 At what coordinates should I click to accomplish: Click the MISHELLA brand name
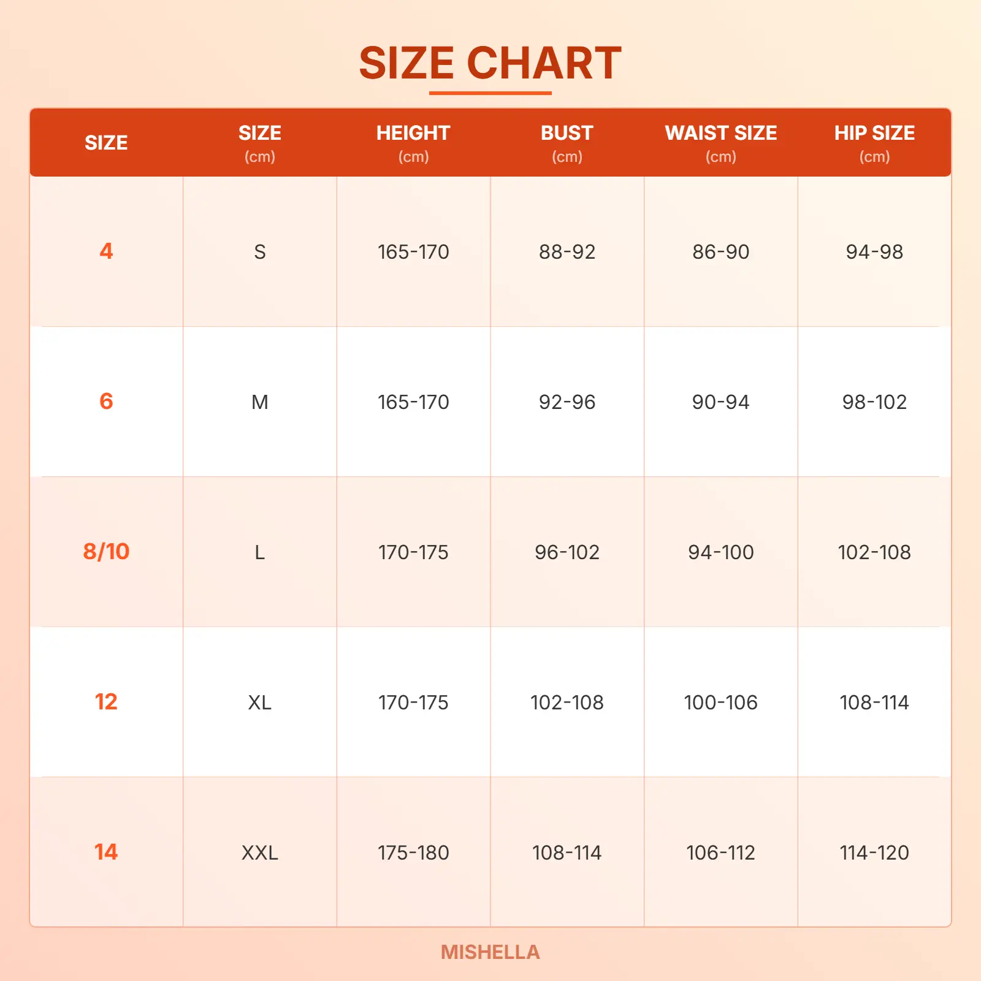(490, 952)
